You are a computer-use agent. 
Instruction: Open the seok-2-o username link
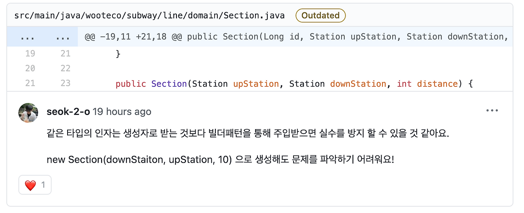coord(68,112)
